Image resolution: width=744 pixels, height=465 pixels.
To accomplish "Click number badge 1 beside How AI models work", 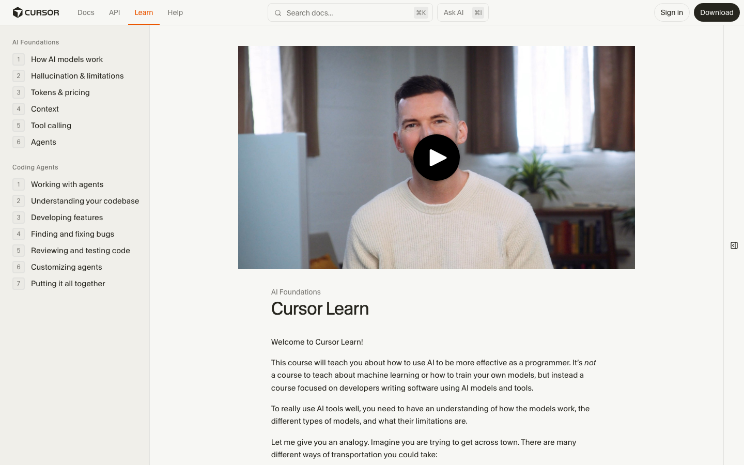I will [x=19, y=59].
